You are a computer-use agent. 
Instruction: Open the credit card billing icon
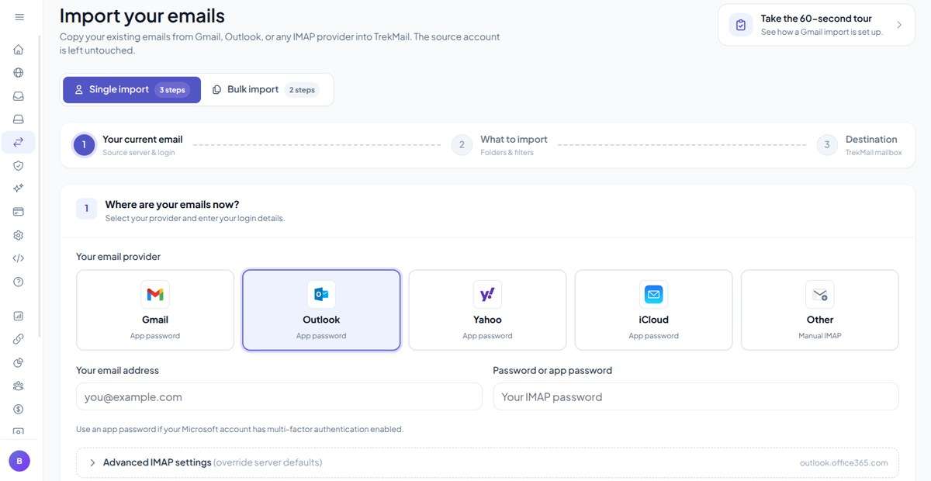coord(19,212)
